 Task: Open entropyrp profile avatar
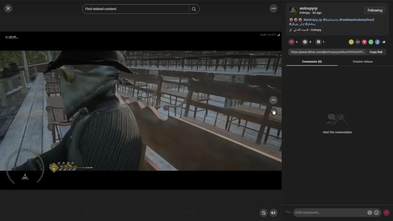[x=293, y=10]
